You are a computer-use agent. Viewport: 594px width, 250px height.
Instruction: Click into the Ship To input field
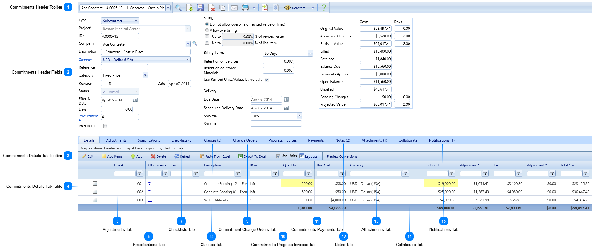point(276,123)
